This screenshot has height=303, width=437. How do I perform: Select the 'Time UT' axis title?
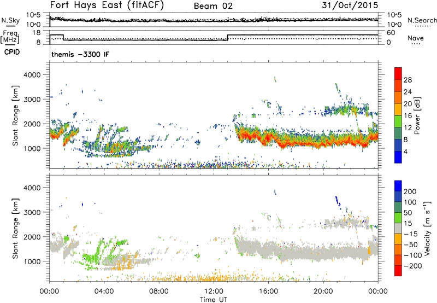pos(214,300)
